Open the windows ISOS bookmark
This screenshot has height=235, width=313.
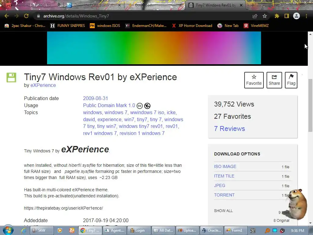coord(105,26)
